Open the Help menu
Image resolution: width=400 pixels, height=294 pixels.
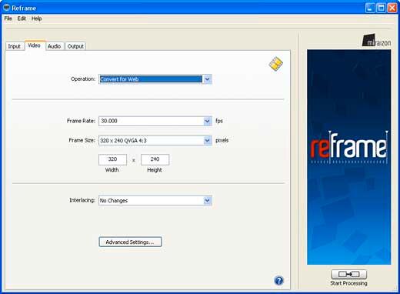[37, 18]
